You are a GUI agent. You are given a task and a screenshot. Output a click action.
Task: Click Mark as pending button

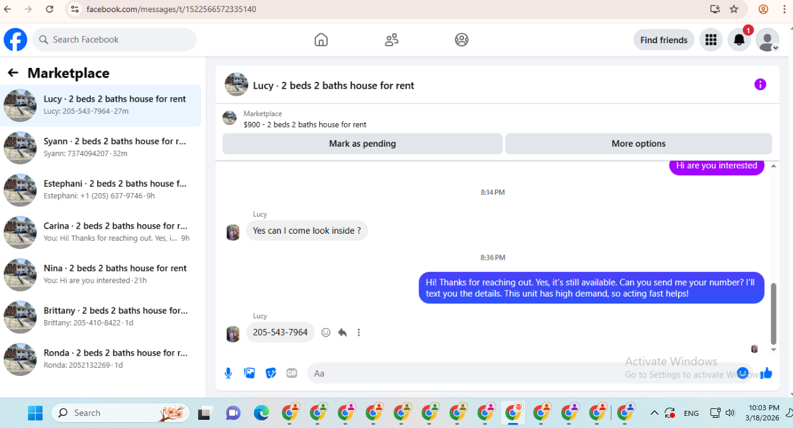[363, 144]
